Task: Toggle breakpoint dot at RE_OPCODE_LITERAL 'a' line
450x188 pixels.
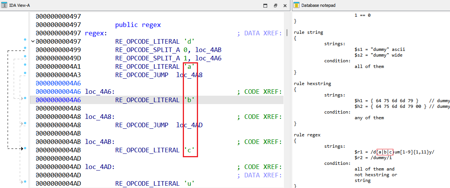Action: pos(25,65)
